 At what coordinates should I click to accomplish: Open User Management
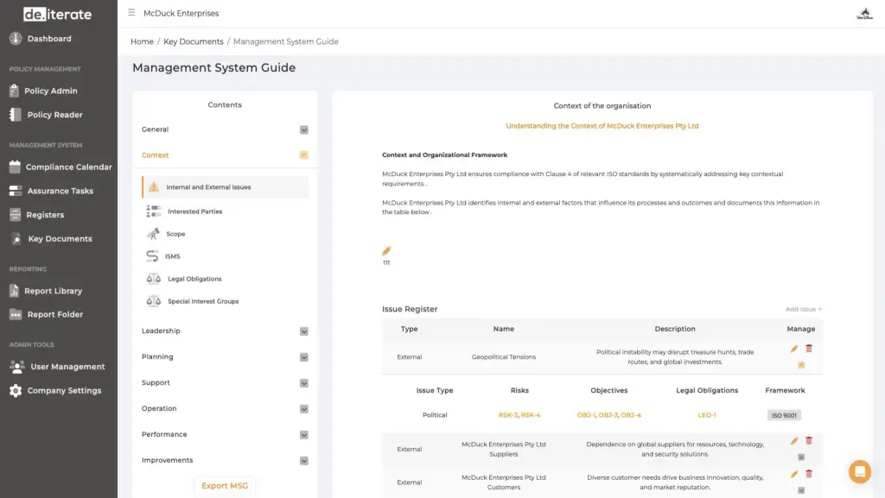click(x=67, y=367)
